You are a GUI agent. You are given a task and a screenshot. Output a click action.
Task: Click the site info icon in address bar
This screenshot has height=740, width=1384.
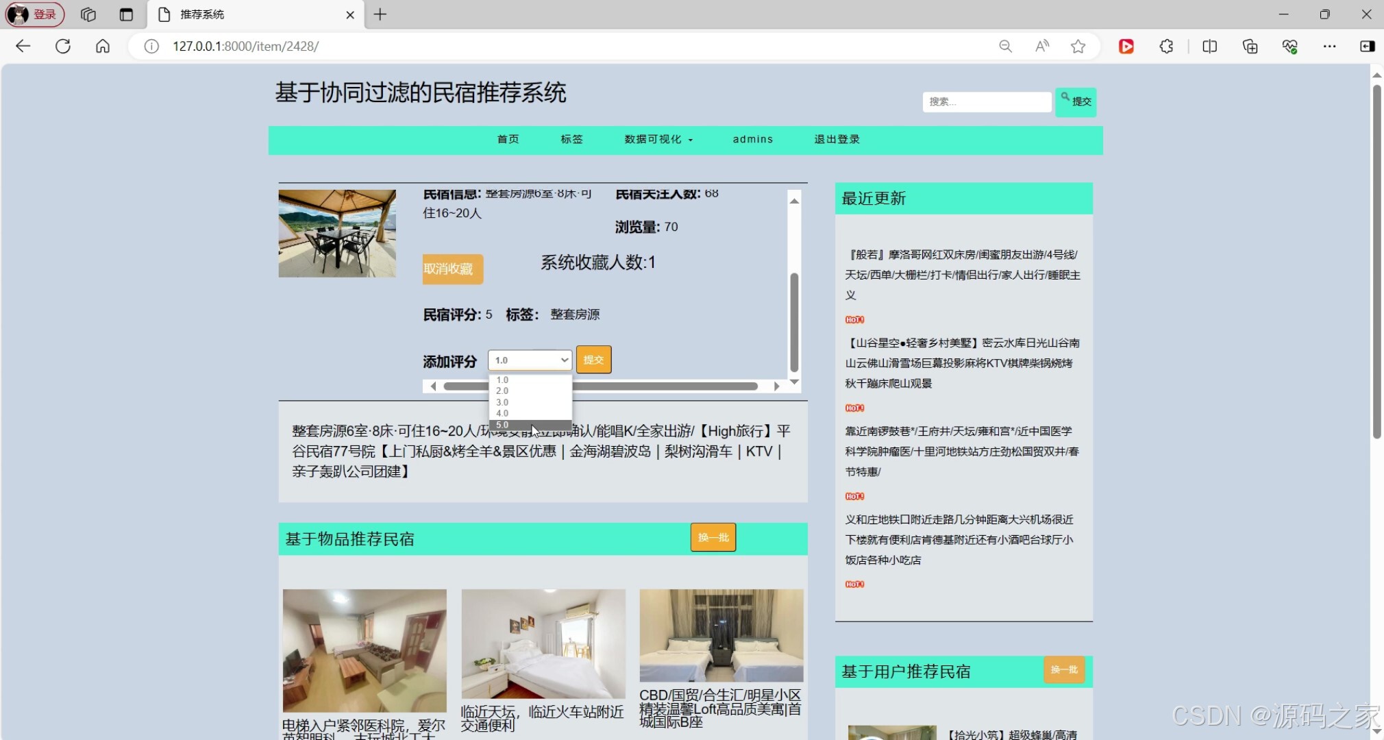[x=150, y=46]
